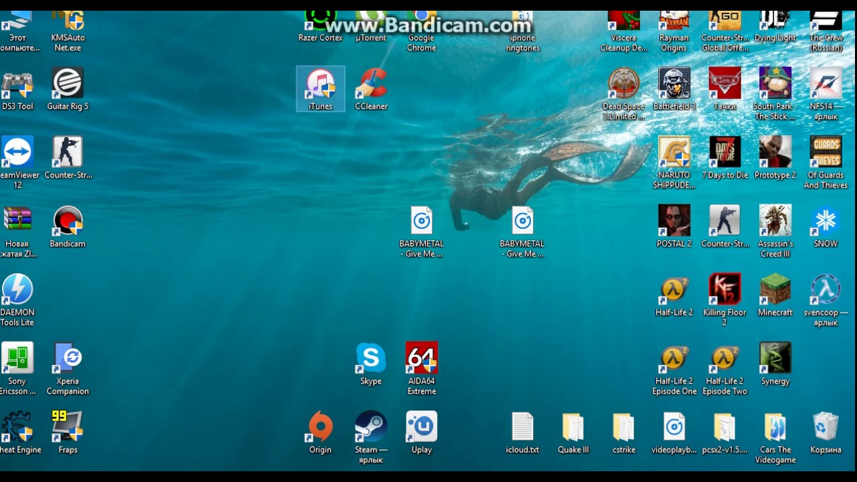This screenshot has height=482, width=857.
Task: Open the NFS14 shortcut
Action: tap(826, 83)
